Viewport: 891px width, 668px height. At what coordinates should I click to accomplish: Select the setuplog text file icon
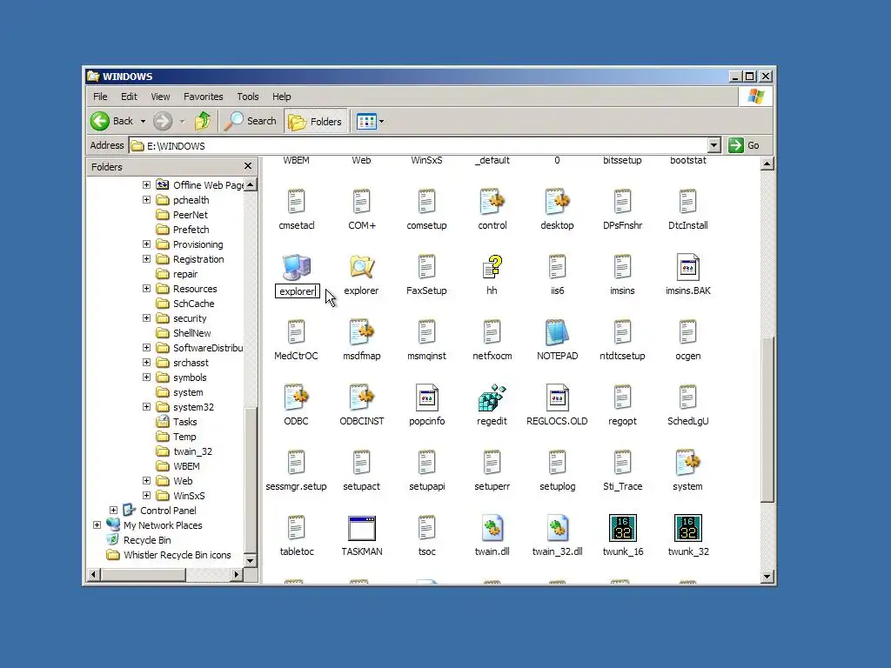pos(557,463)
